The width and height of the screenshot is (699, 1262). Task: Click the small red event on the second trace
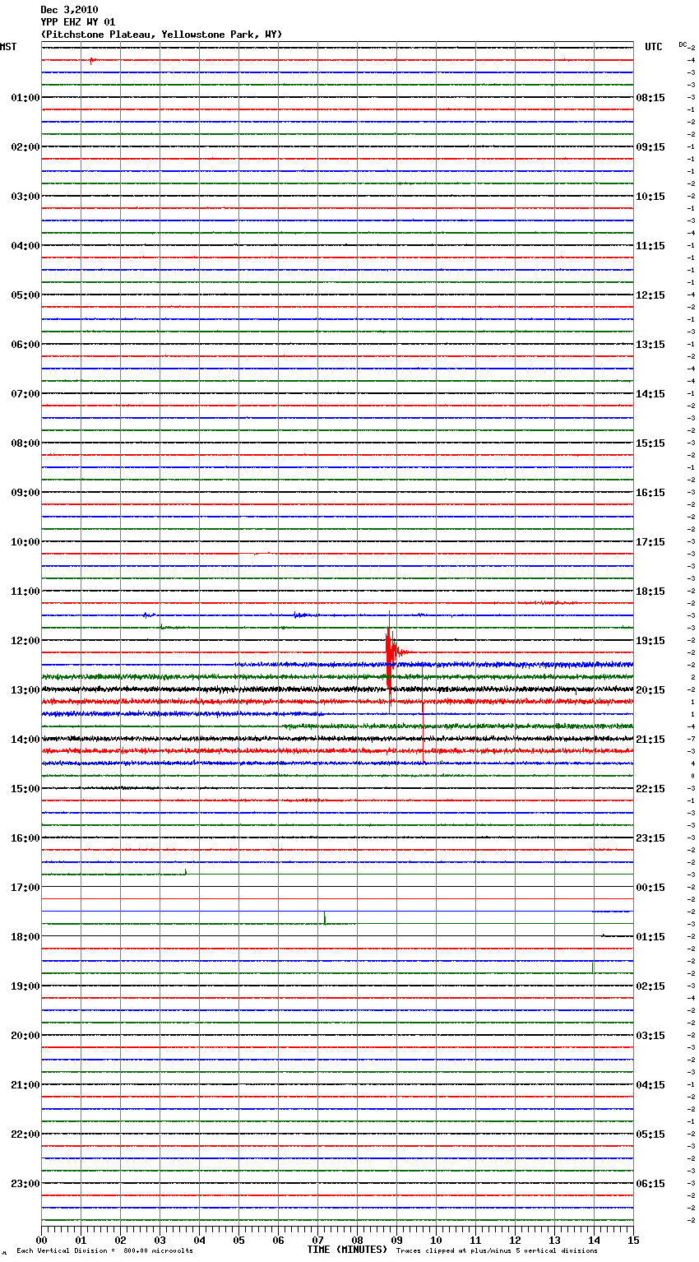pos(92,60)
